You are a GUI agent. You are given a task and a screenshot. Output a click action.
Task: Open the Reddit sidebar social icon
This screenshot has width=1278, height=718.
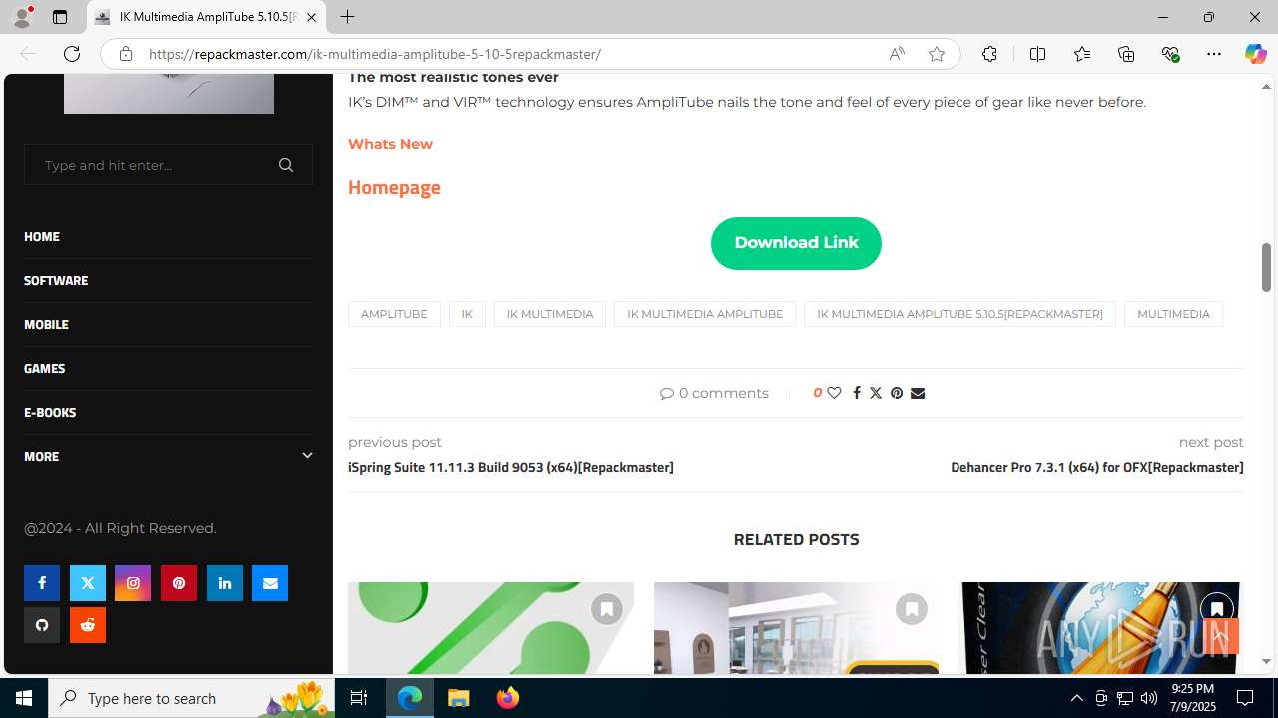88,625
